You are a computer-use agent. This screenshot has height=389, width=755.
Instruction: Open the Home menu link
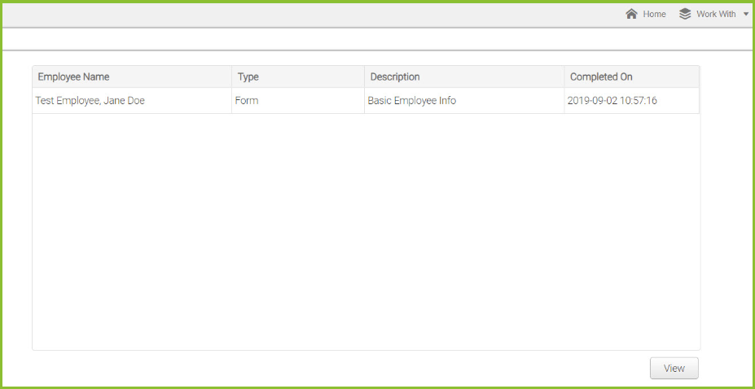click(654, 15)
